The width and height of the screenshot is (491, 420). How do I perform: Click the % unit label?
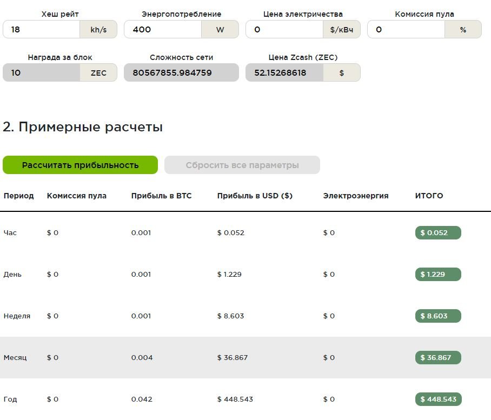(x=463, y=29)
